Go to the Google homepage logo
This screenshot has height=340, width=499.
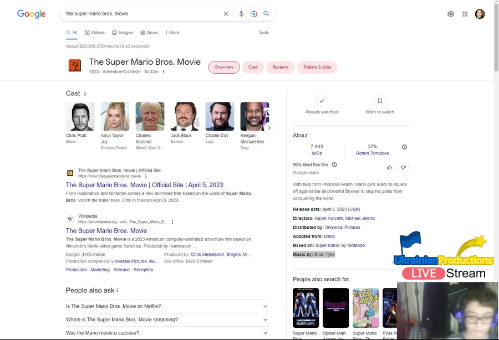(x=31, y=14)
